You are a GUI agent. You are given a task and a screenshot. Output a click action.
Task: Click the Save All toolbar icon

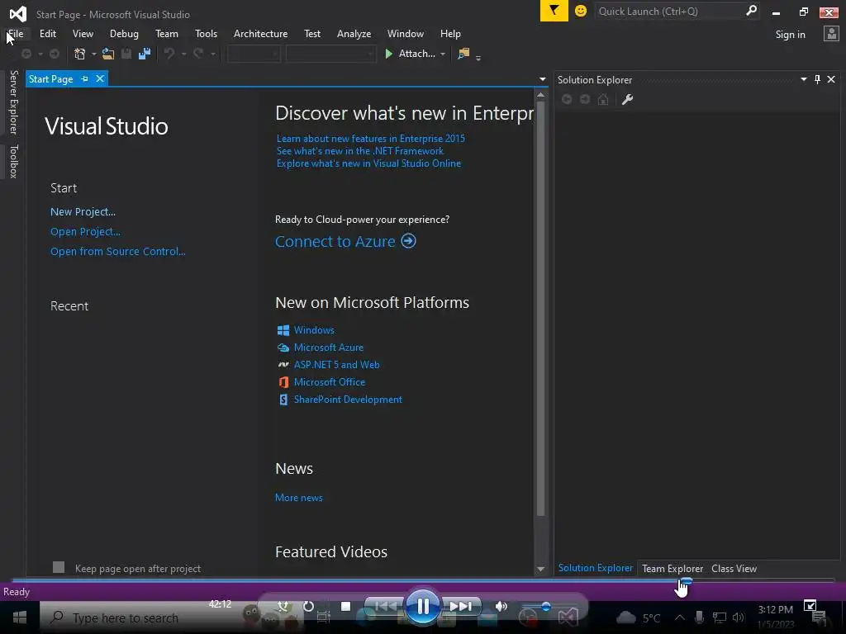pos(144,54)
